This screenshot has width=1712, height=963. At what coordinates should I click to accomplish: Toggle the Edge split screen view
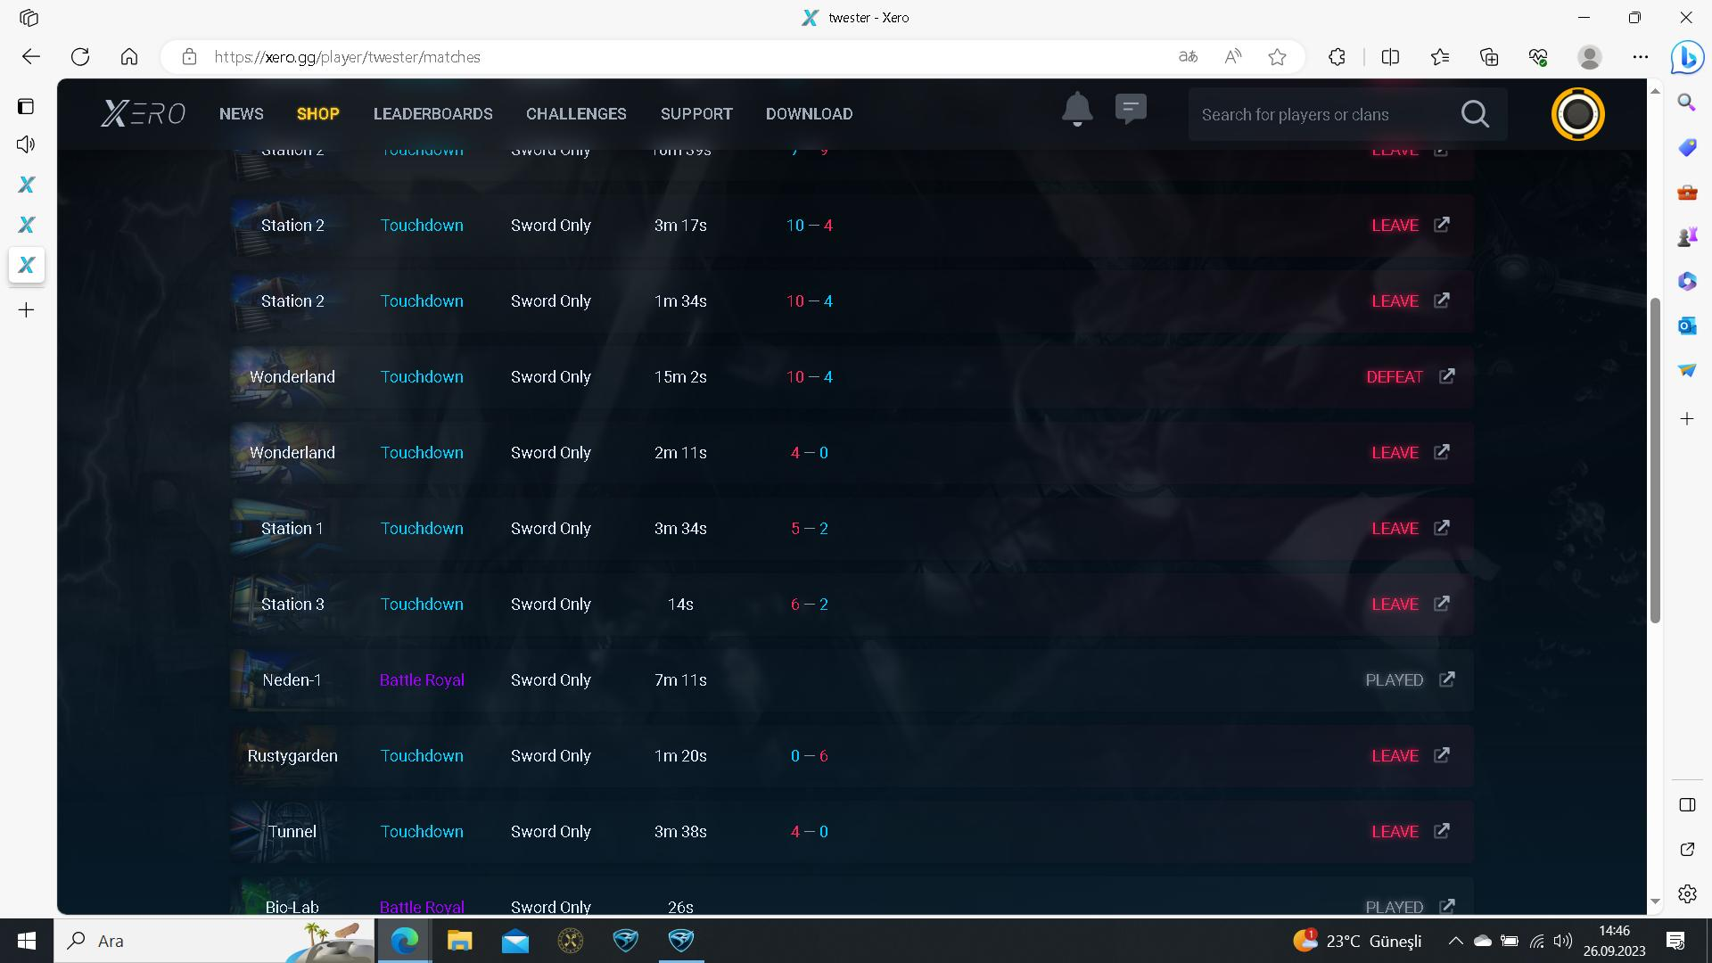click(x=1390, y=57)
